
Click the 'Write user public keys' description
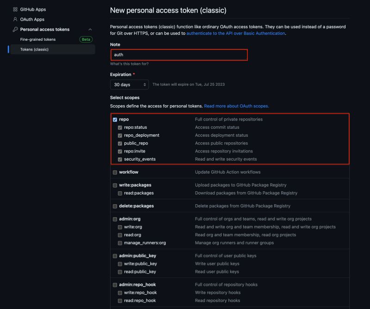(217, 264)
